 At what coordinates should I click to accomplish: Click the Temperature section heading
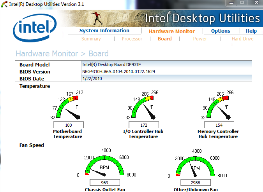click(35, 86)
